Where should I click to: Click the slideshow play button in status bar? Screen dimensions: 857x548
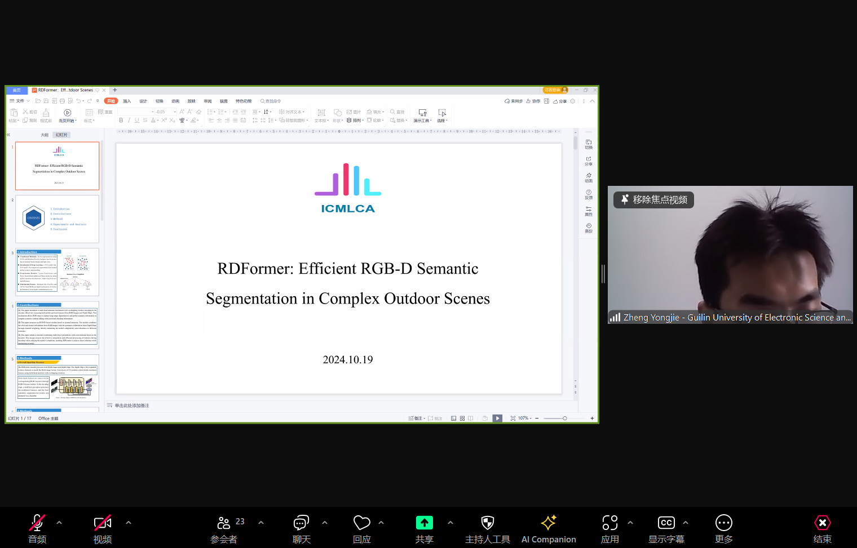[497, 418]
